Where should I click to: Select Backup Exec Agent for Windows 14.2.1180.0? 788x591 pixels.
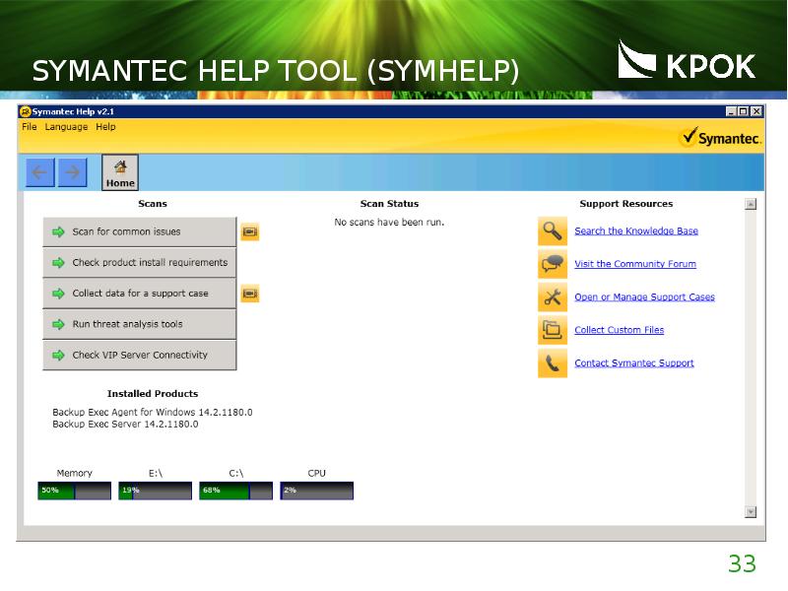click(153, 412)
